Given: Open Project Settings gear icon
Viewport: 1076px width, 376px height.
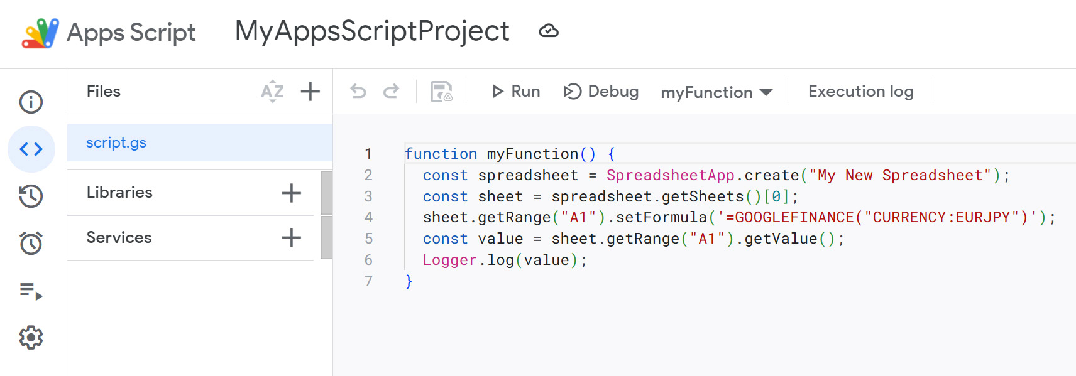Looking at the screenshot, I should 31,338.
